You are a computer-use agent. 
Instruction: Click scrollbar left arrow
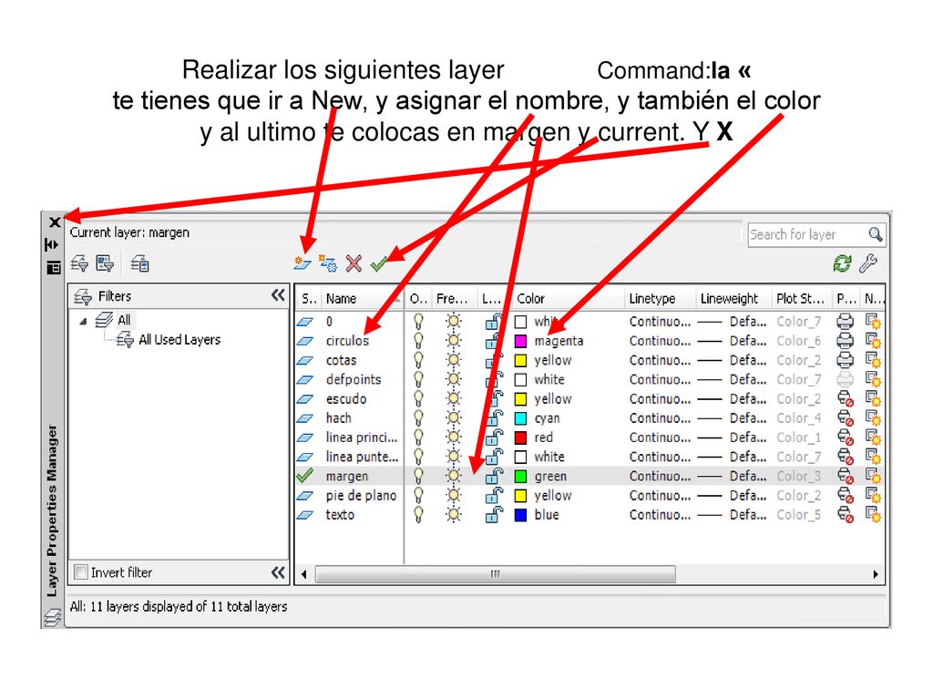click(304, 574)
